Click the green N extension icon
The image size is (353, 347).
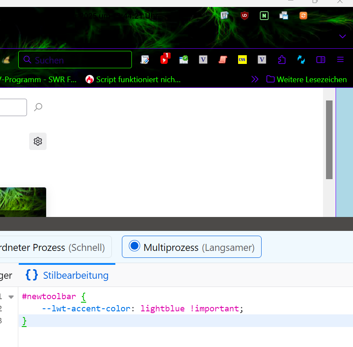(264, 16)
